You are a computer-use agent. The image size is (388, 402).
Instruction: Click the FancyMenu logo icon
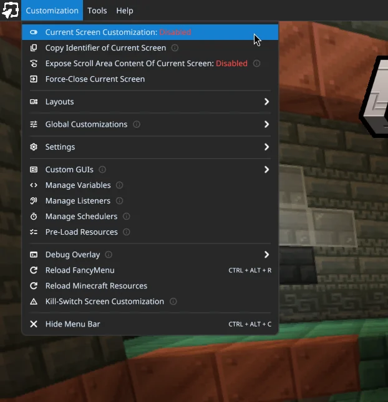pos(10,10)
